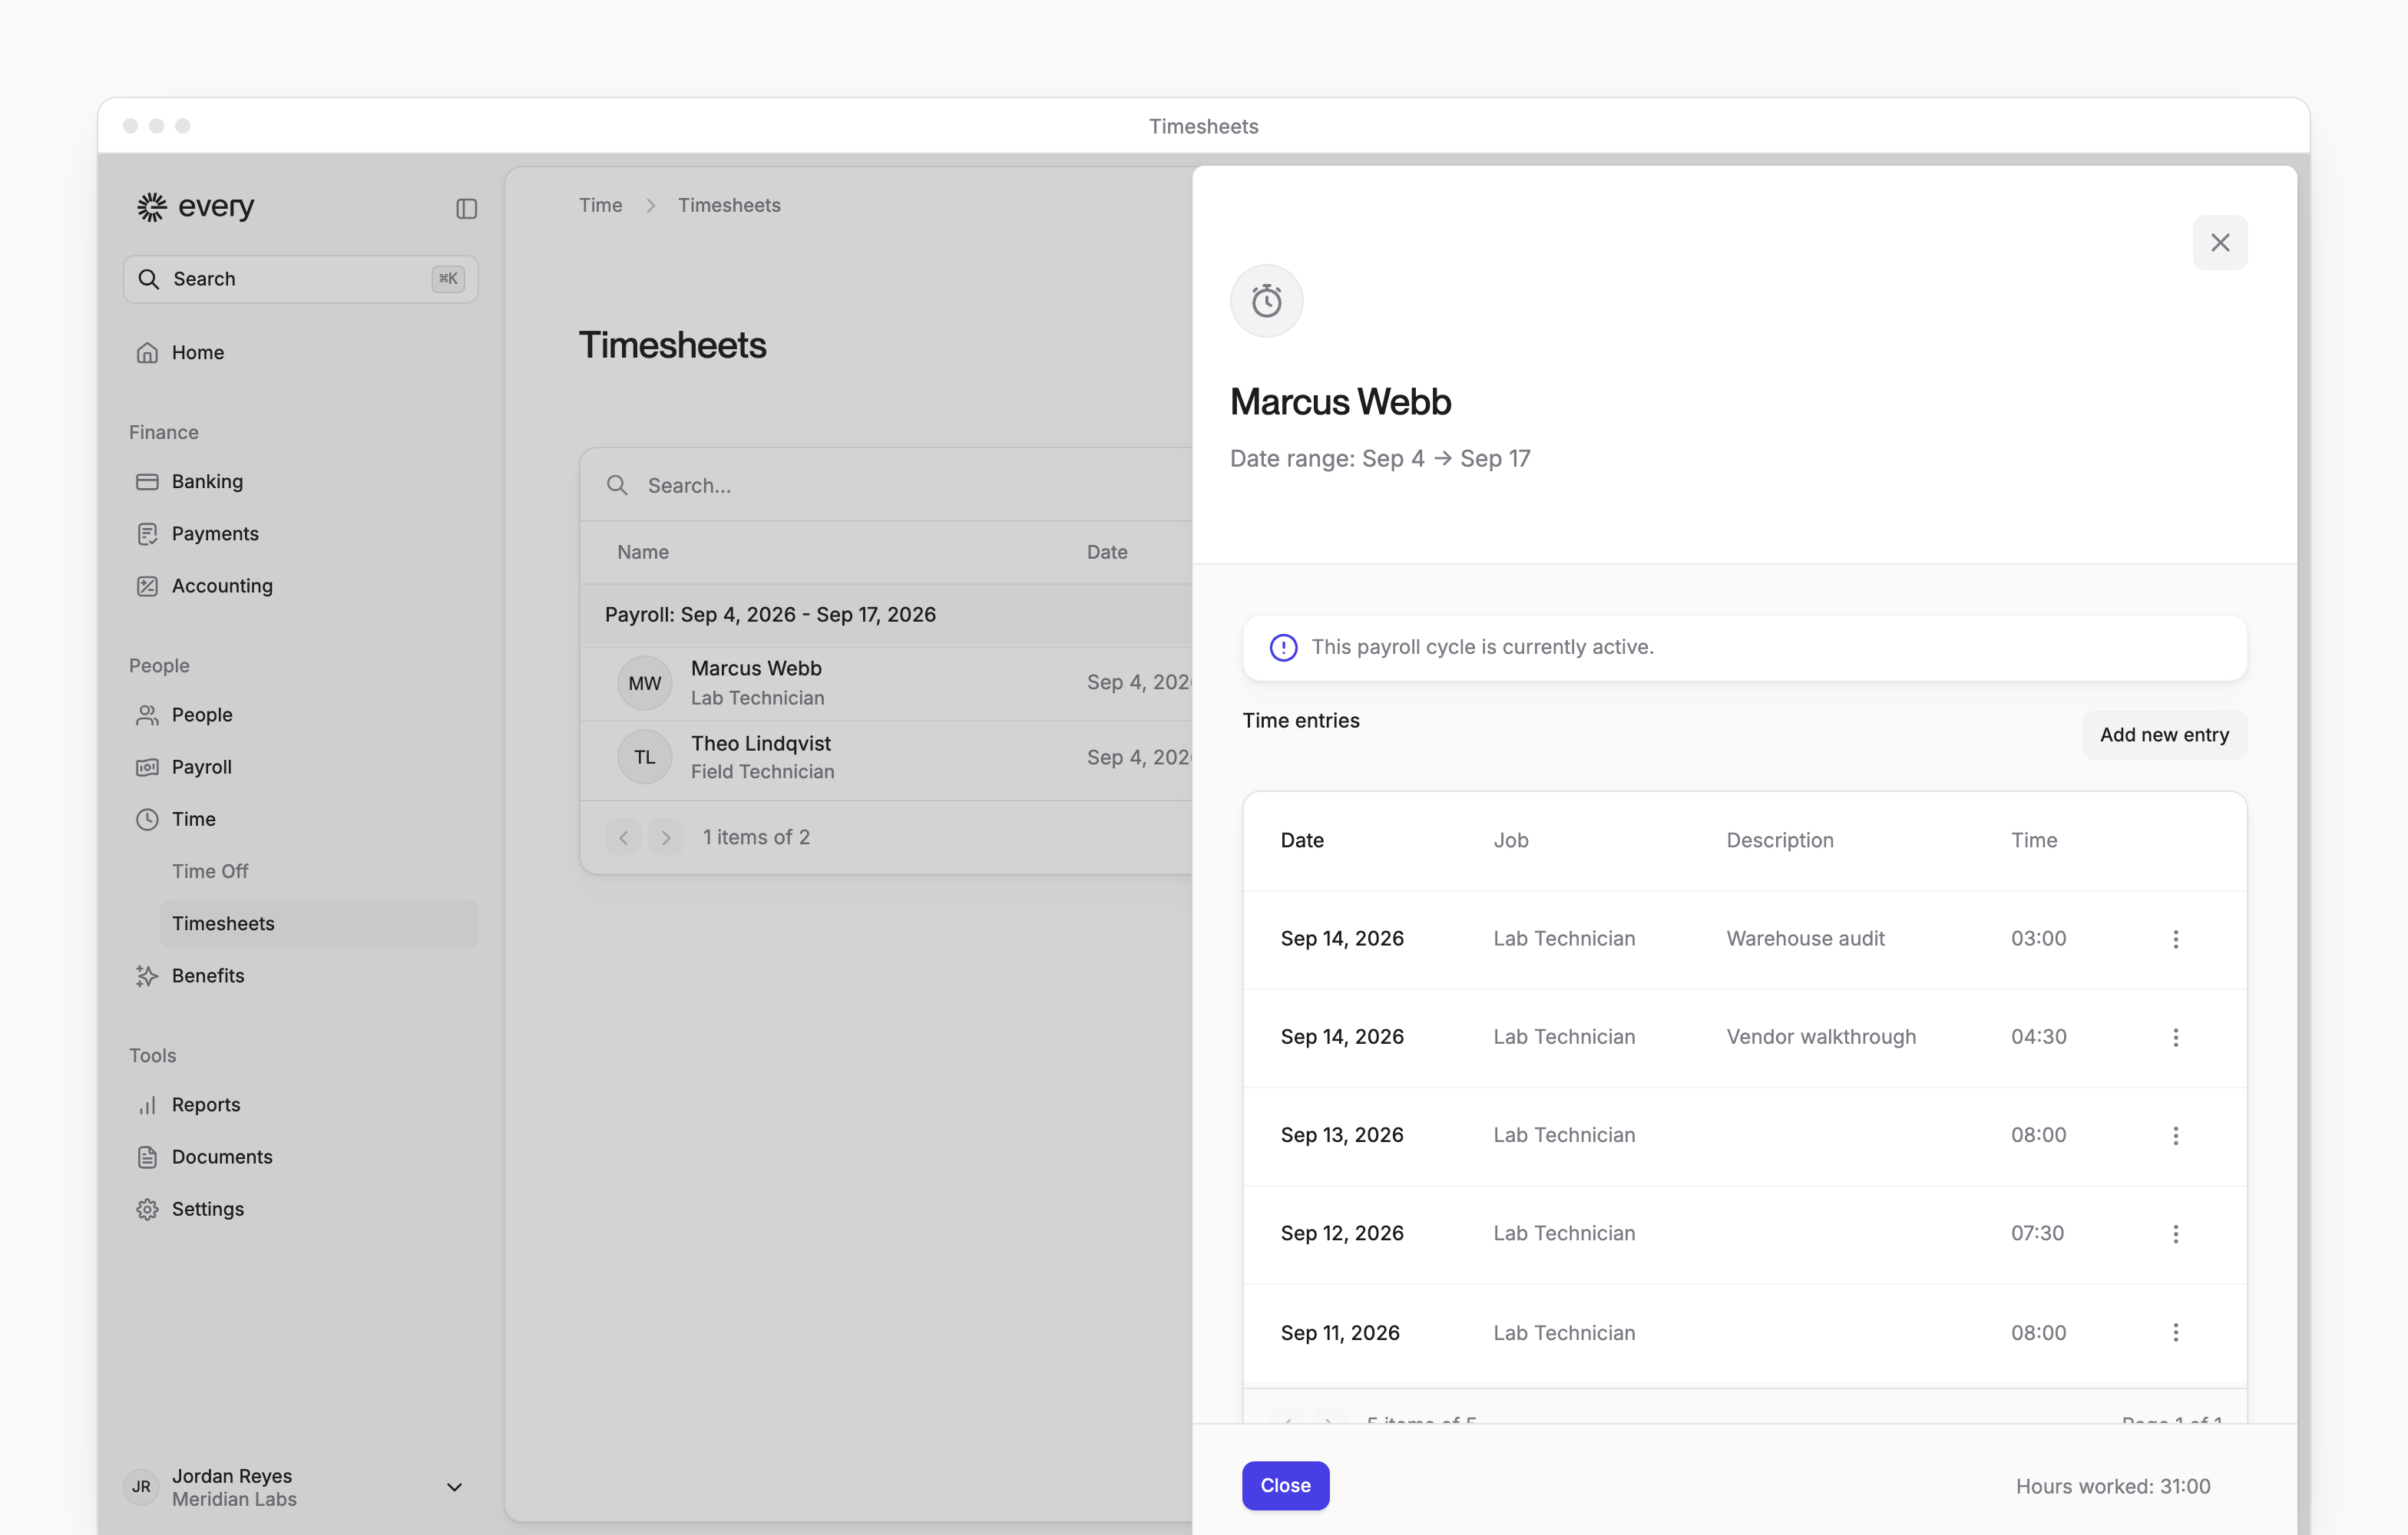Close the Marcus Webb panel with X
Viewport: 2408px width, 1535px height.
[2220, 243]
